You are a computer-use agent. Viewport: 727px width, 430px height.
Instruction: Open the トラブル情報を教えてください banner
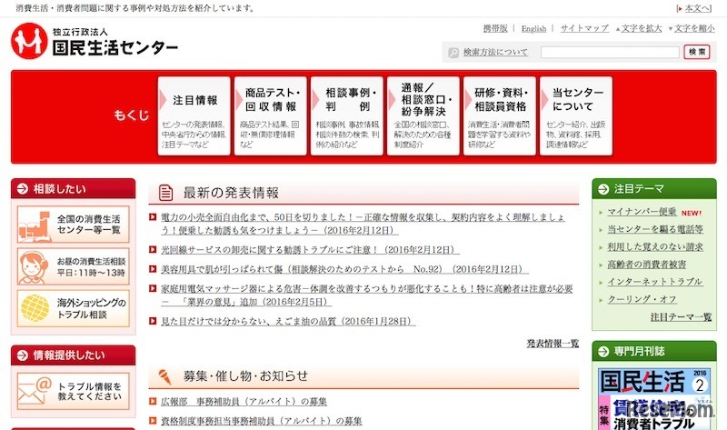(x=74, y=391)
